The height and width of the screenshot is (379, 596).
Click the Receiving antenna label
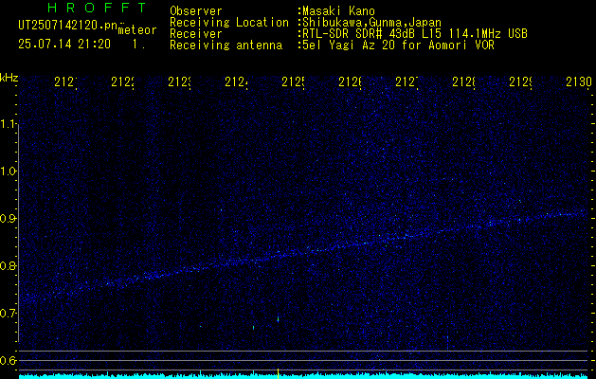click(226, 45)
